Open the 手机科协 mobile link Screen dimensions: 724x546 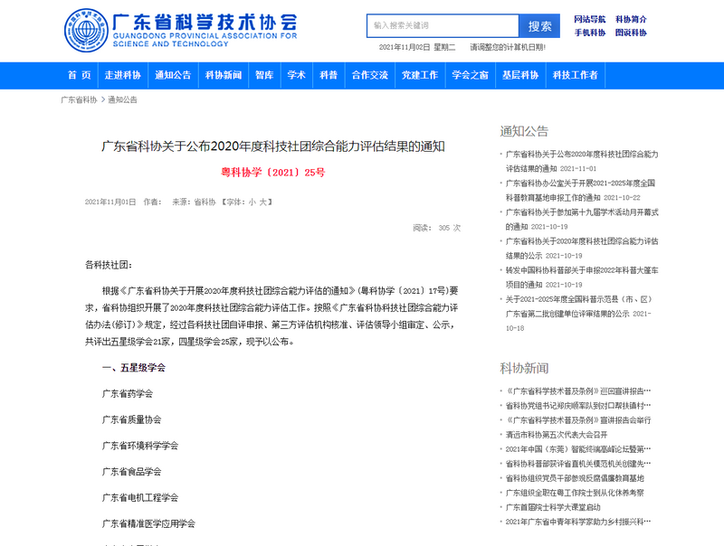point(590,33)
